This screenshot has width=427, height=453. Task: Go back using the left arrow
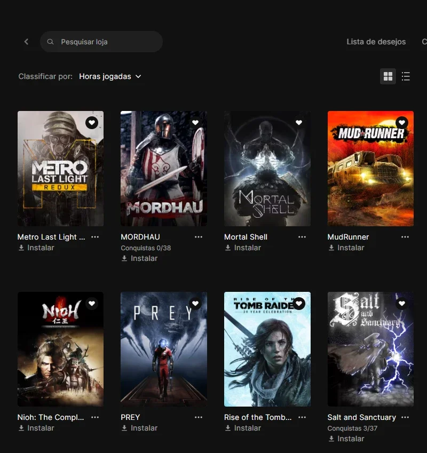tap(26, 42)
